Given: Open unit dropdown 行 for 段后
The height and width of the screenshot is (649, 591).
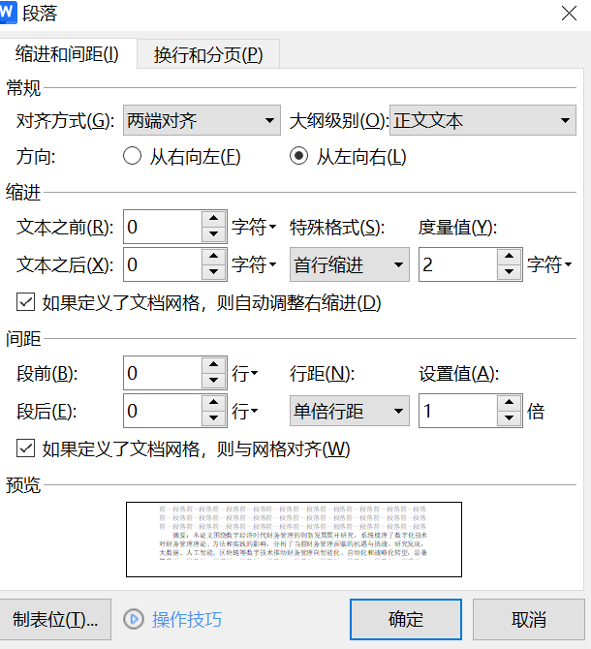Looking at the screenshot, I should [244, 411].
